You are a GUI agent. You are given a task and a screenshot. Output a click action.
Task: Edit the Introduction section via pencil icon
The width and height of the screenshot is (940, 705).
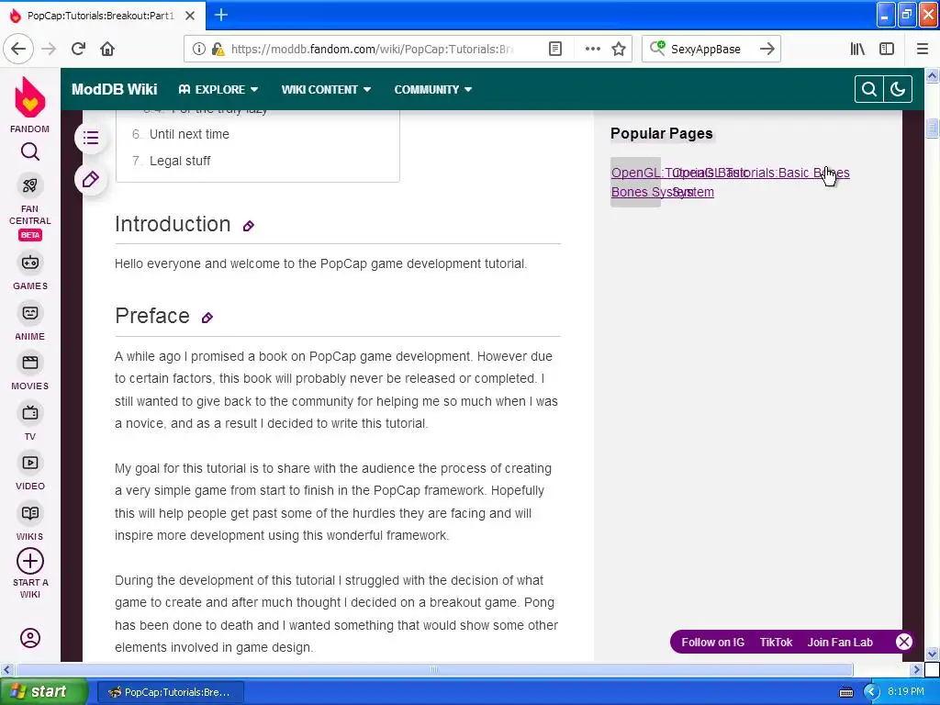pyautogui.click(x=248, y=226)
